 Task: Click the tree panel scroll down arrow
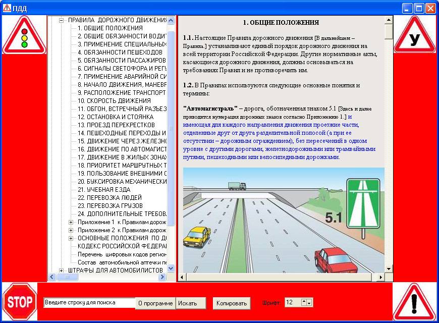click(171, 268)
